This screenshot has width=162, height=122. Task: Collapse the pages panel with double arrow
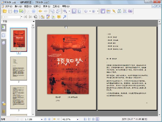tap(33, 21)
